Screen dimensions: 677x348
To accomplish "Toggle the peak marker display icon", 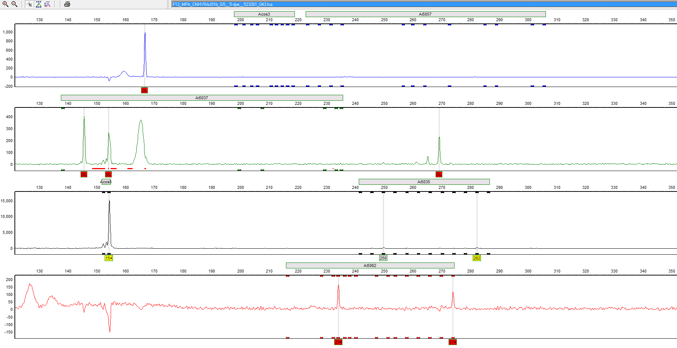I will pos(39,4).
